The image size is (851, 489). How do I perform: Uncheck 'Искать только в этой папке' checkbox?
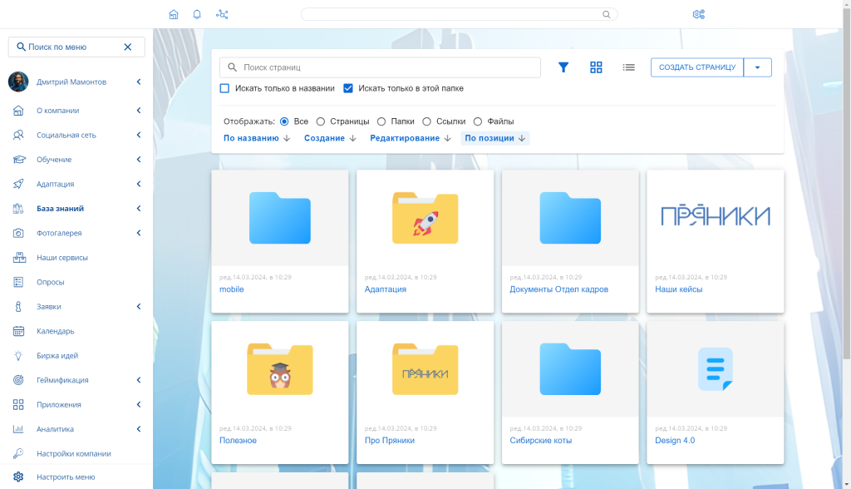tap(348, 88)
